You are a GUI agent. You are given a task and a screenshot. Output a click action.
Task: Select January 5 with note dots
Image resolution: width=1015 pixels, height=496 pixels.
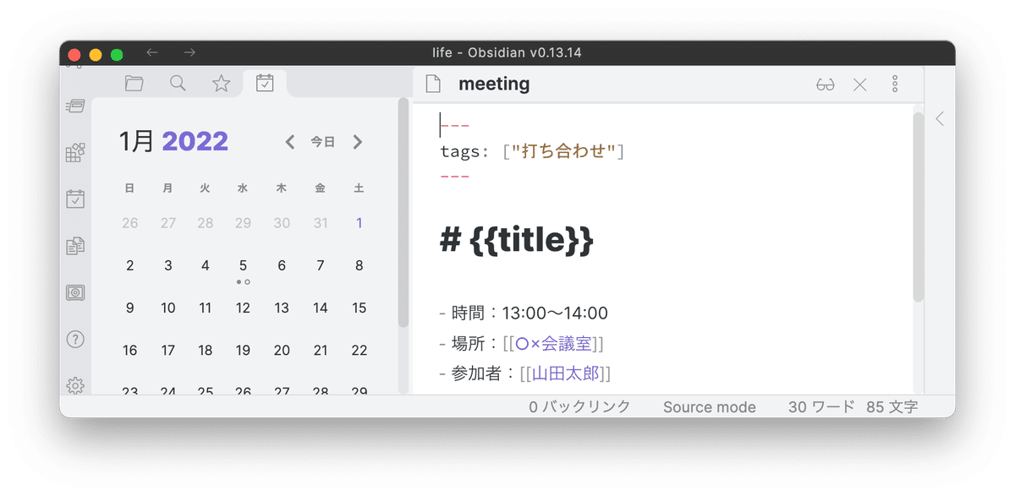click(x=243, y=267)
